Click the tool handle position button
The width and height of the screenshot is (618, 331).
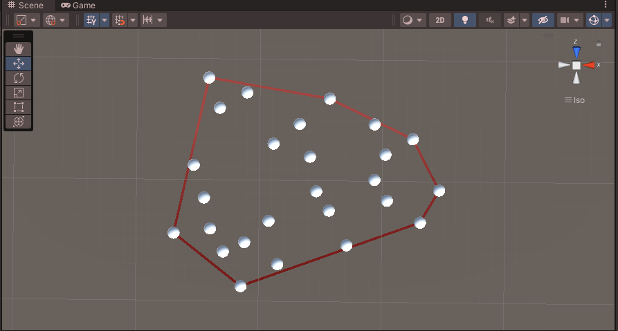tap(21, 20)
